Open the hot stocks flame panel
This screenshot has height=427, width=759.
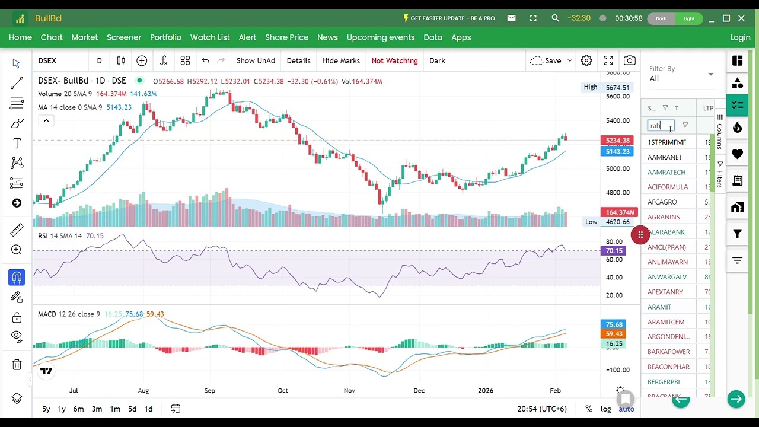[x=738, y=128]
